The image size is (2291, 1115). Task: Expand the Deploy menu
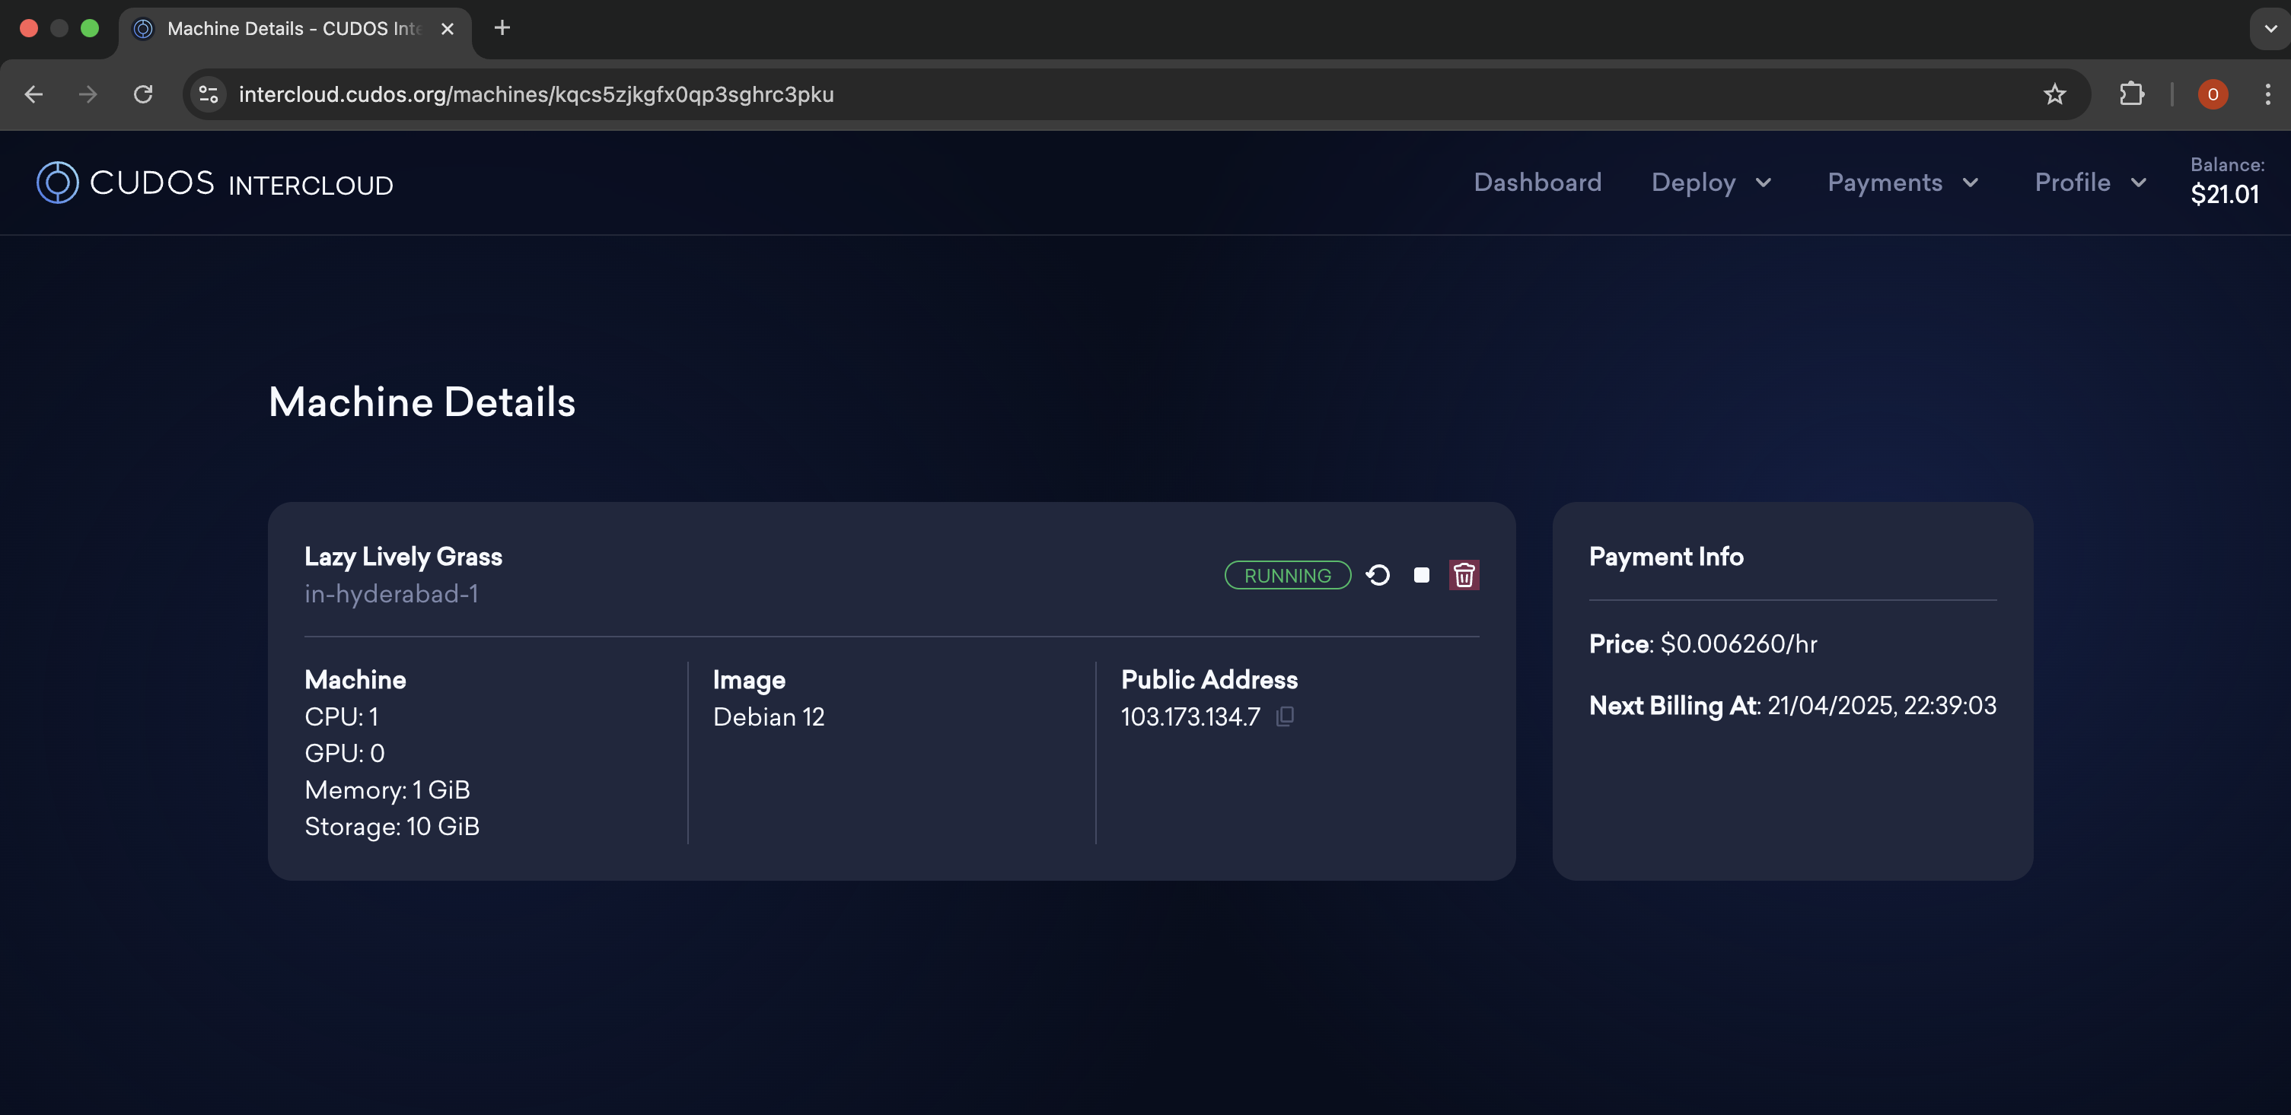[1711, 183]
